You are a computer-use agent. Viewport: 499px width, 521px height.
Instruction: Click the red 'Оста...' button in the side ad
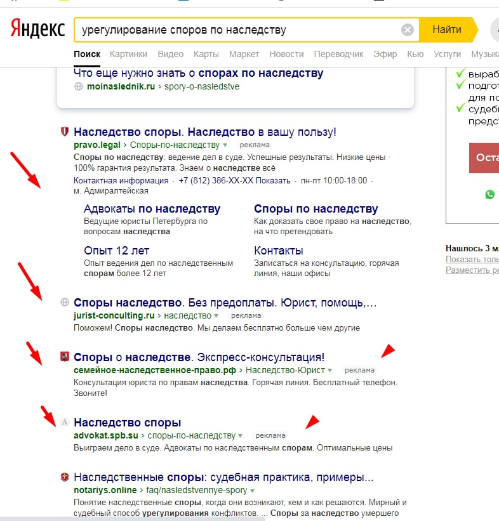point(484,158)
